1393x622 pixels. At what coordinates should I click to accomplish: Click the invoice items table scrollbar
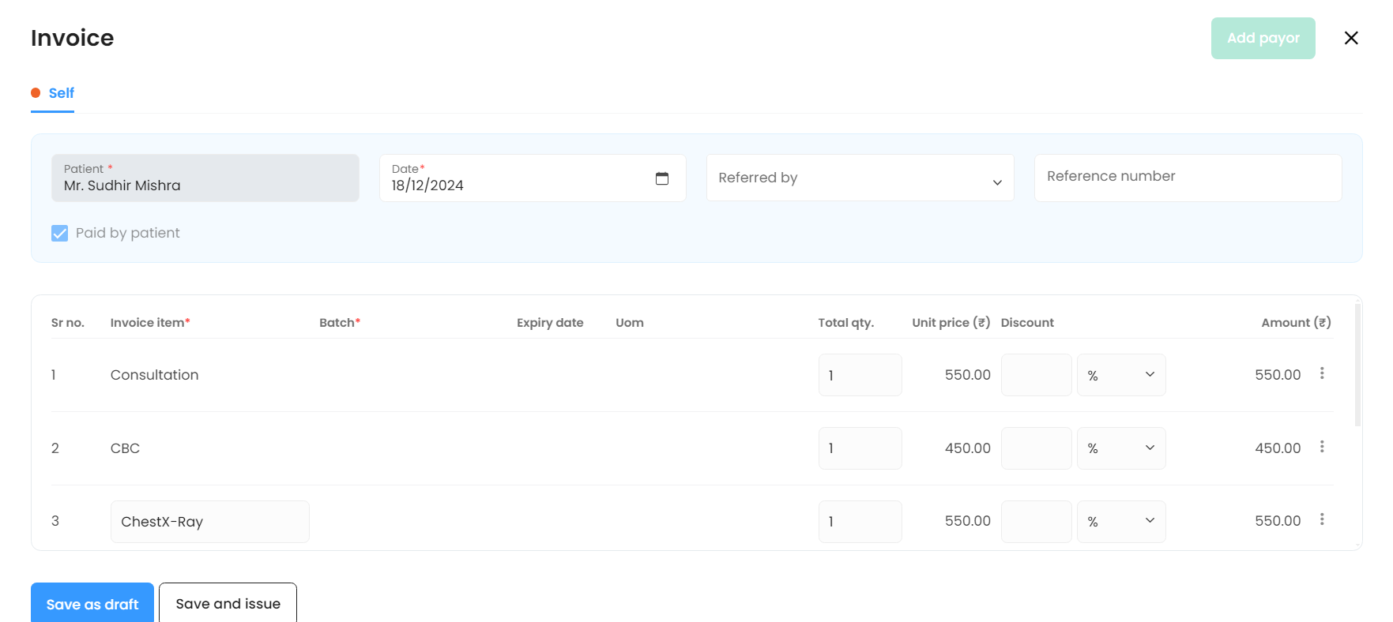[1357, 365]
